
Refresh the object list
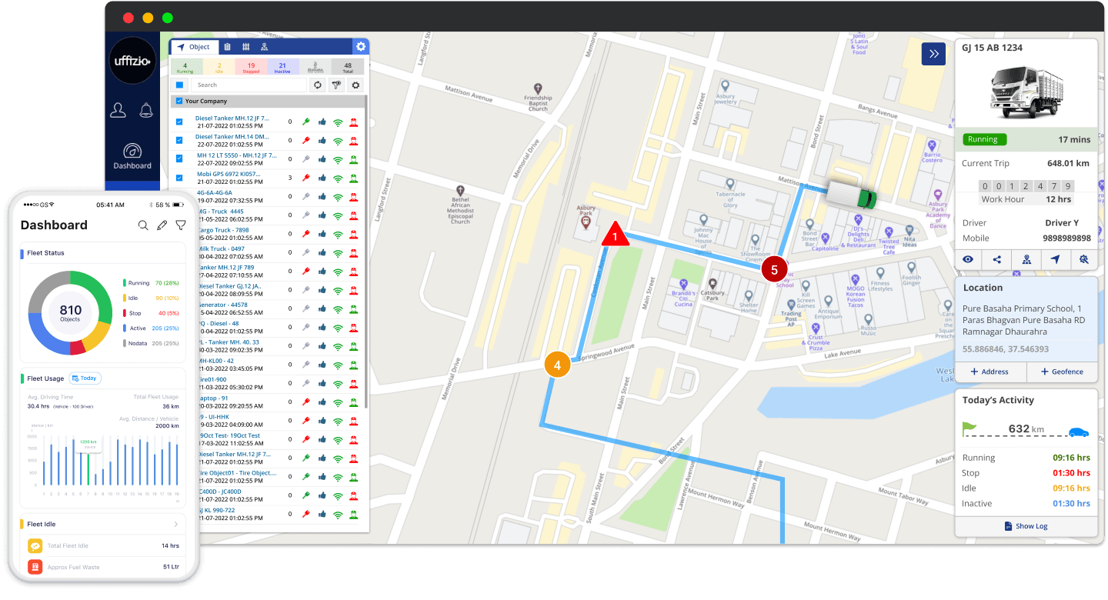coord(317,85)
